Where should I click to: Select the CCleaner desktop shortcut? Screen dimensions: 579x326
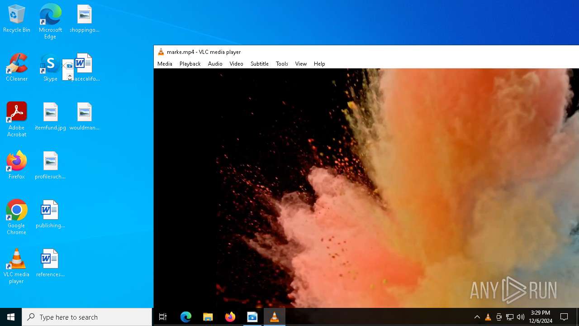click(x=17, y=68)
